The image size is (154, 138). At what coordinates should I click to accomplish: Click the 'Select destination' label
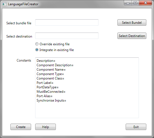(x=19, y=36)
